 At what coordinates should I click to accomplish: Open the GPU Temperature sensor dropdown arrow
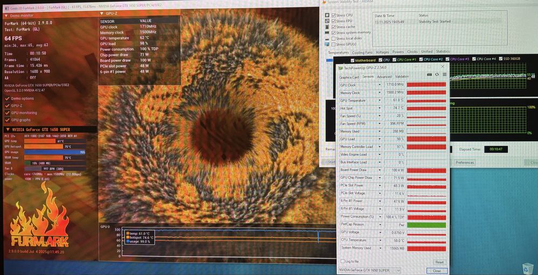point(380,101)
